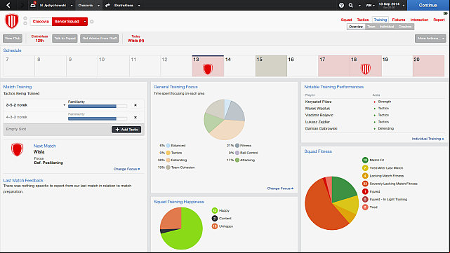Open the search magnifier icon

click(351, 5)
